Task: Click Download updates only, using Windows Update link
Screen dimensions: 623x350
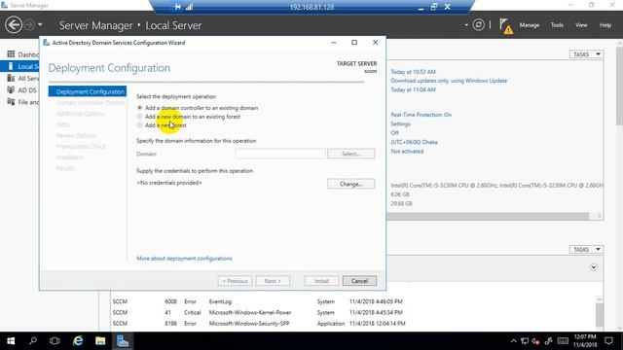Action: pyautogui.click(x=449, y=81)
